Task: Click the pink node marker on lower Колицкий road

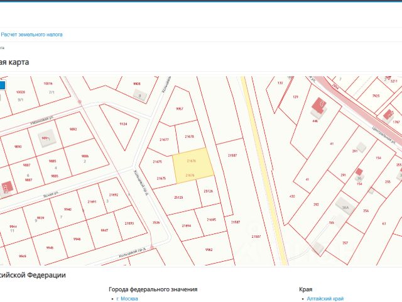Action: click(152, 247)
